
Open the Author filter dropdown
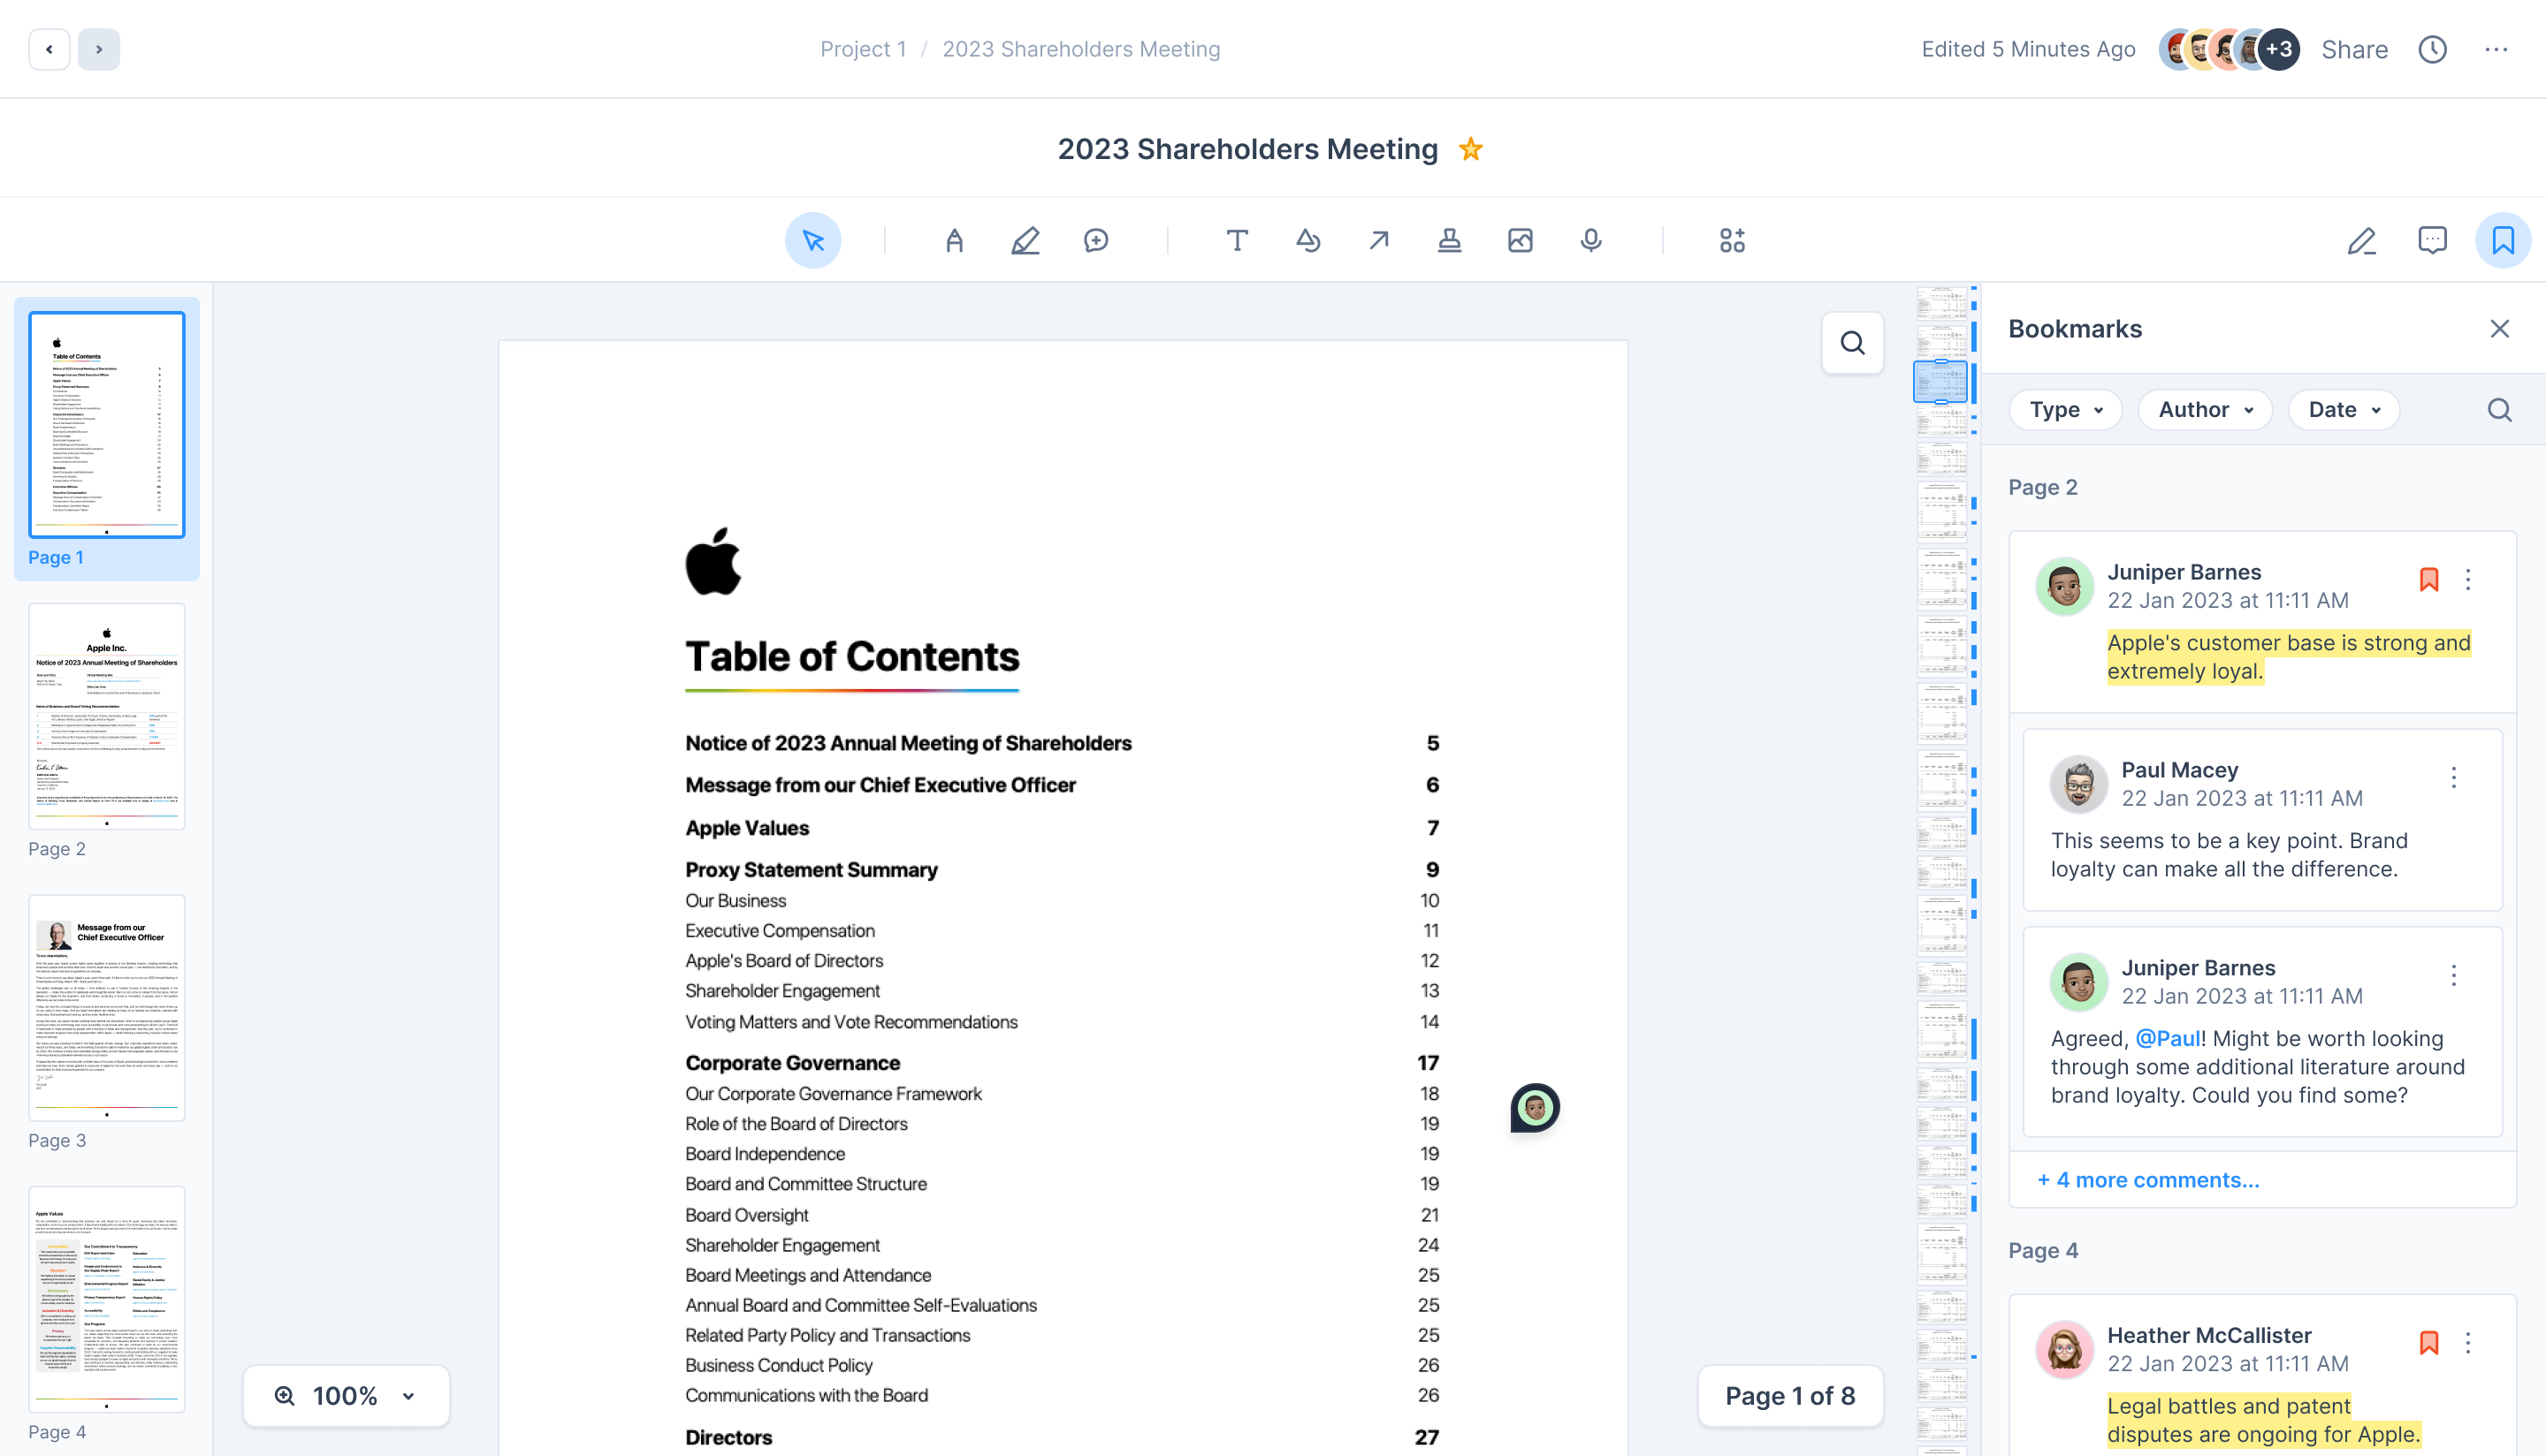[2204, 409]
